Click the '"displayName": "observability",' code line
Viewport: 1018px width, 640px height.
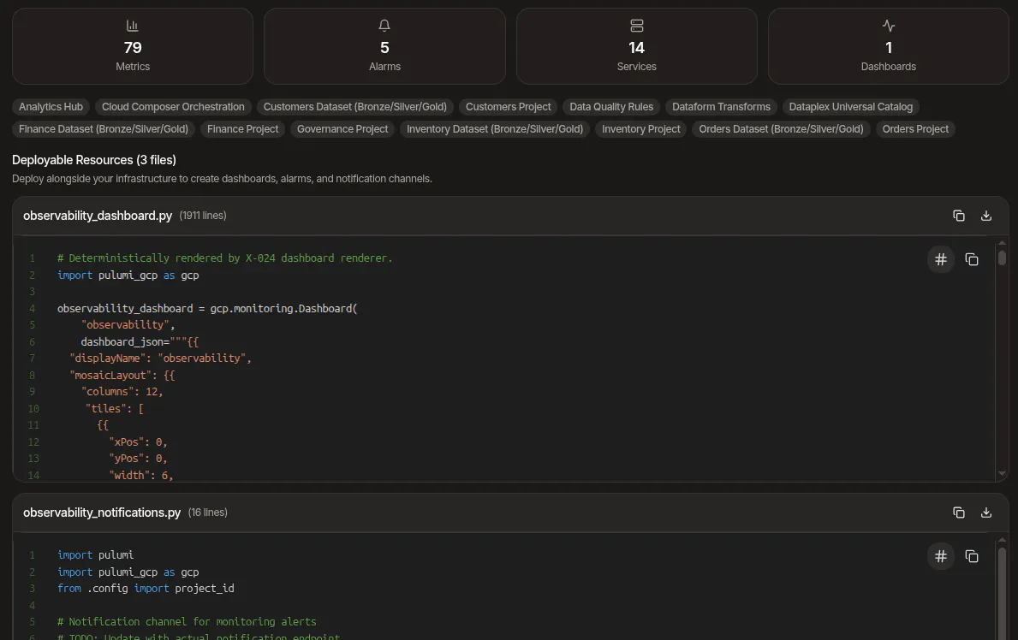pos(160,359)
